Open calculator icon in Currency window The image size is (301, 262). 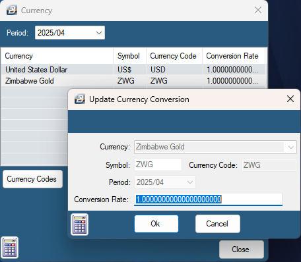tap(10, 248)
